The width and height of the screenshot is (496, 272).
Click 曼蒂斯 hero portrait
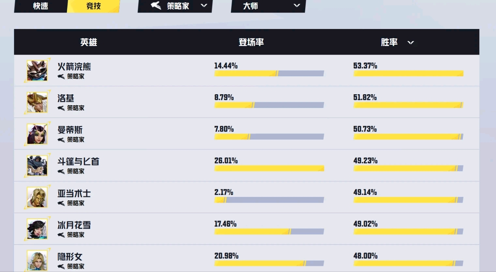click(x=37, y=134)
